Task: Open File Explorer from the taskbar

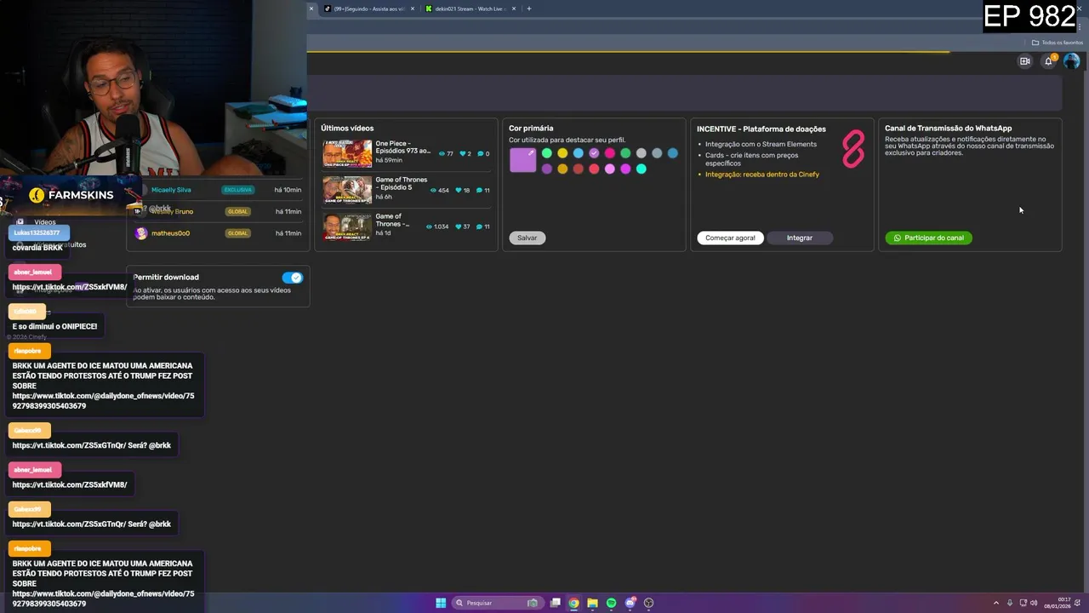Action: (x=593, y=603)
